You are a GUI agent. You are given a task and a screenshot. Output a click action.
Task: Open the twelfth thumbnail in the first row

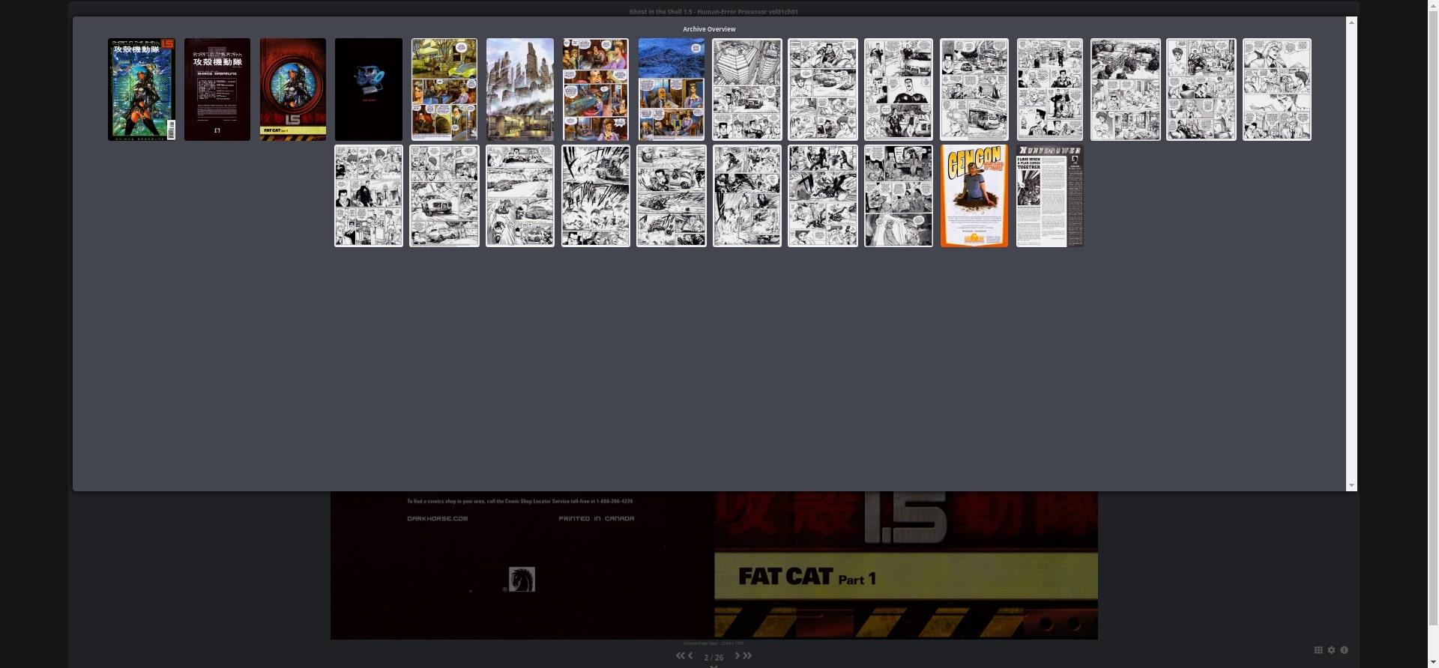coord(974,89)
